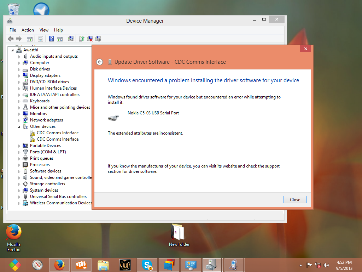Open the File menu

point(13,30)
